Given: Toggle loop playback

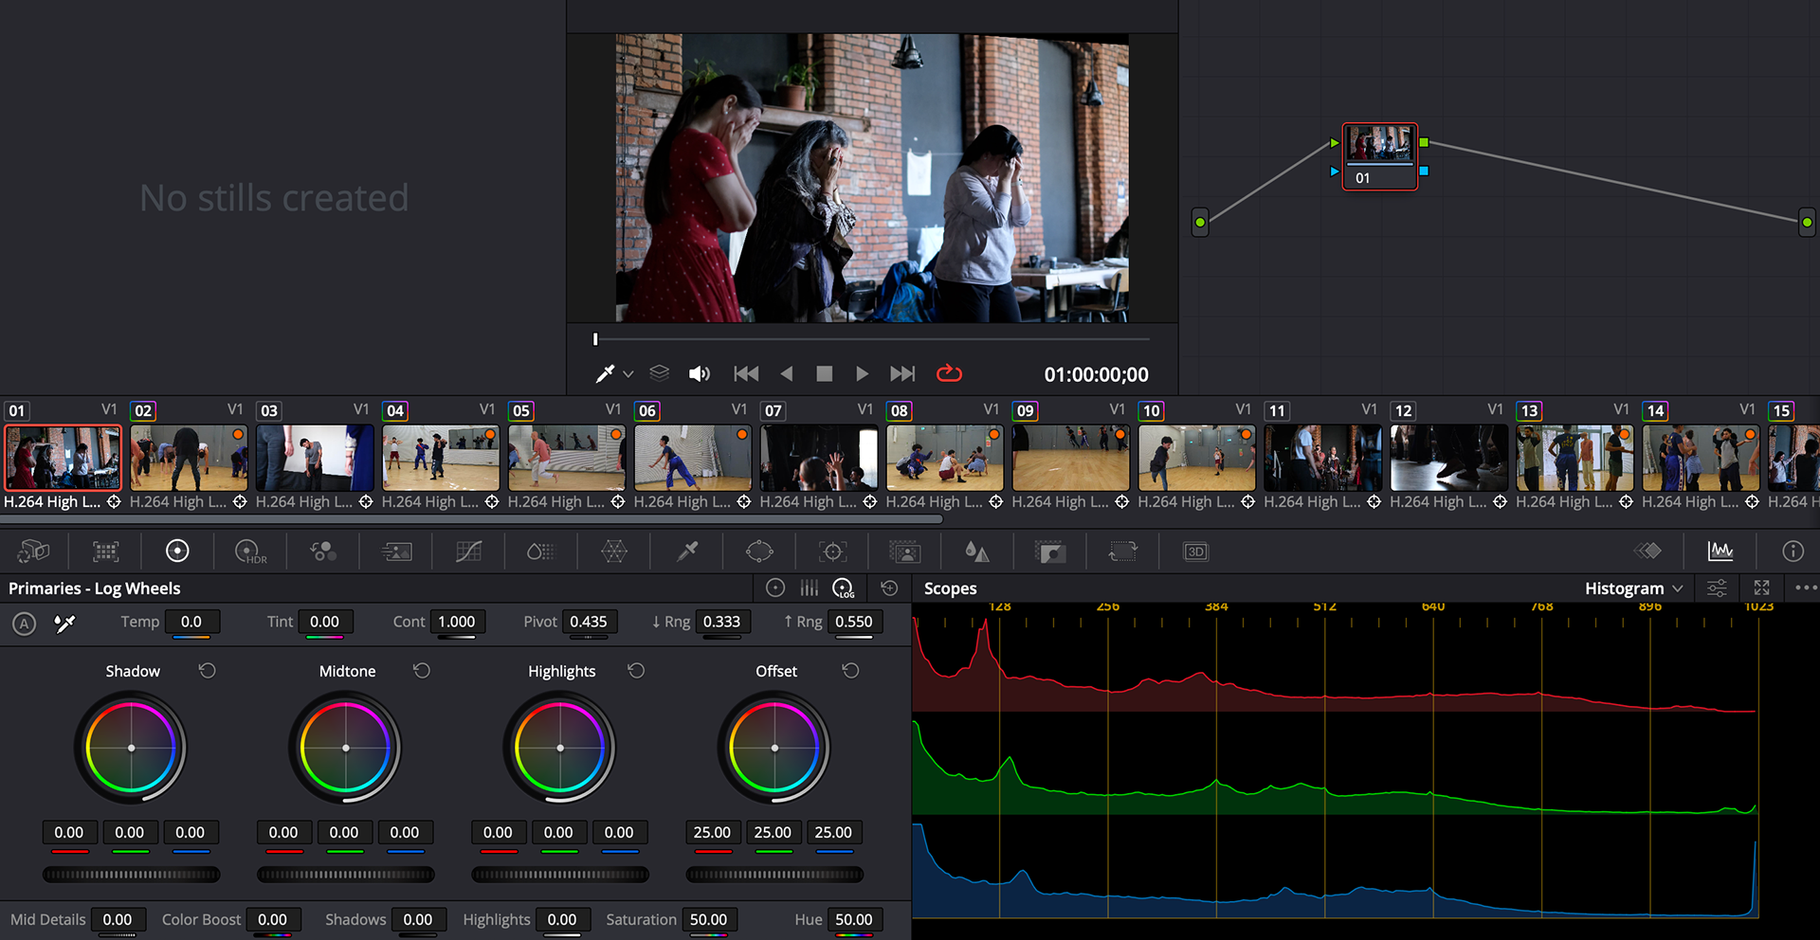Looking at the screenshot, I should (x=949, y=374).
